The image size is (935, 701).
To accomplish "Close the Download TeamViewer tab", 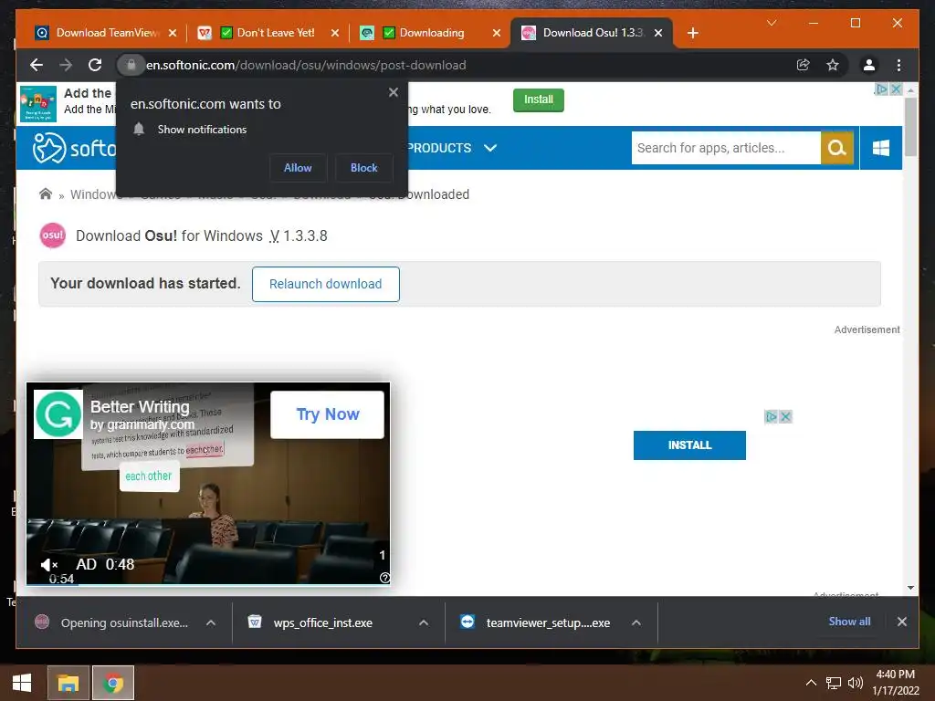I will pos(173,33).
